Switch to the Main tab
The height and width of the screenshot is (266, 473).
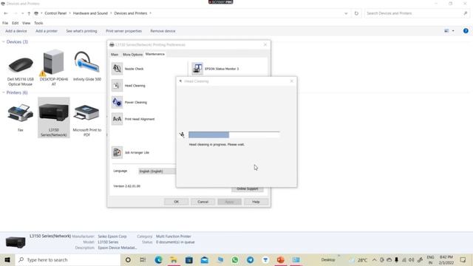click(115, 54)
